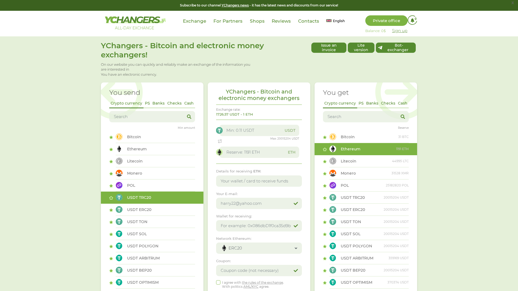Click the Litecoin icon in You send list
The width and height of the screenshot is (518, 291).
click(119, 161)
